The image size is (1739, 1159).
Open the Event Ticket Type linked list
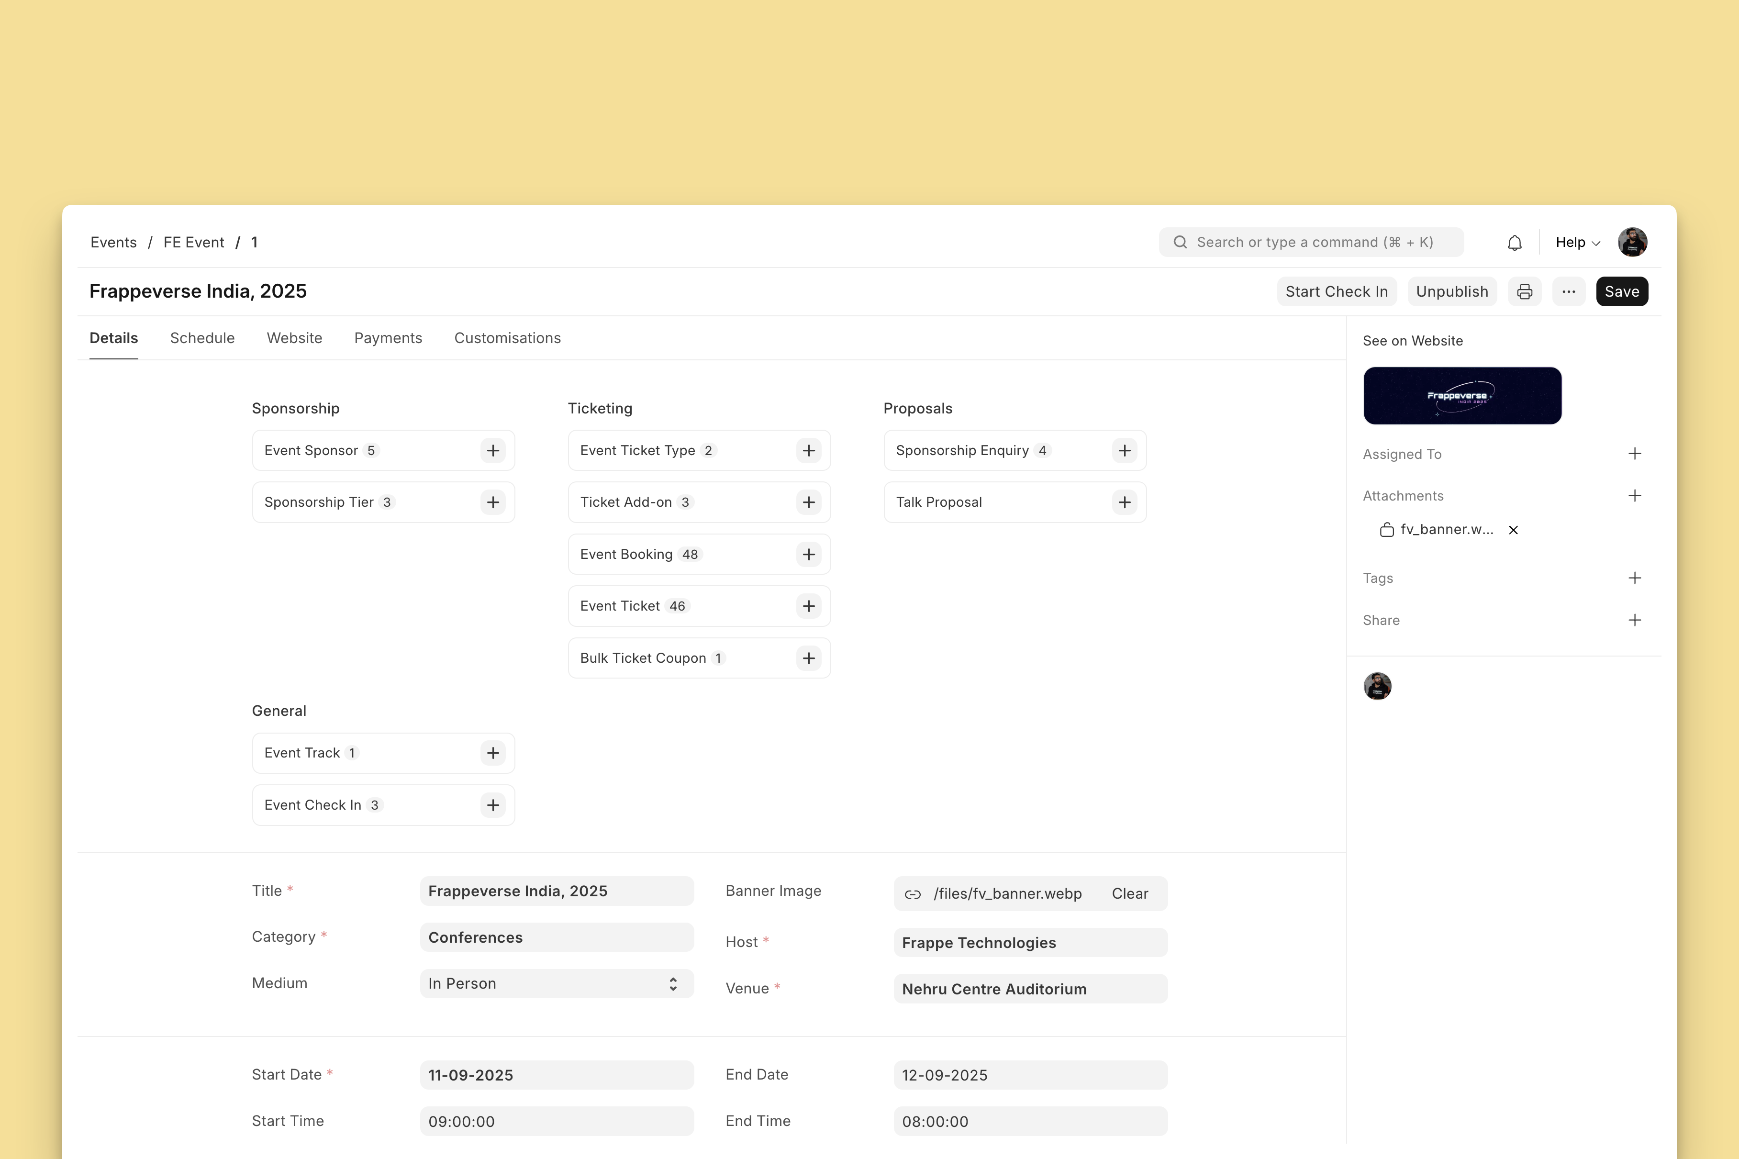(637, 451)
